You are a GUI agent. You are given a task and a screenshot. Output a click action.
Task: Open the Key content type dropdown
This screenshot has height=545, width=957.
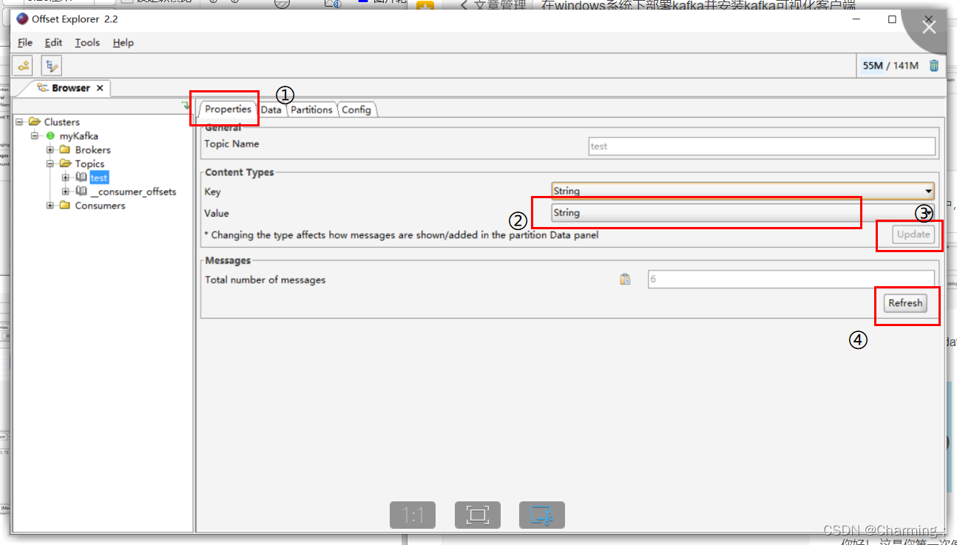click(743, 191)
